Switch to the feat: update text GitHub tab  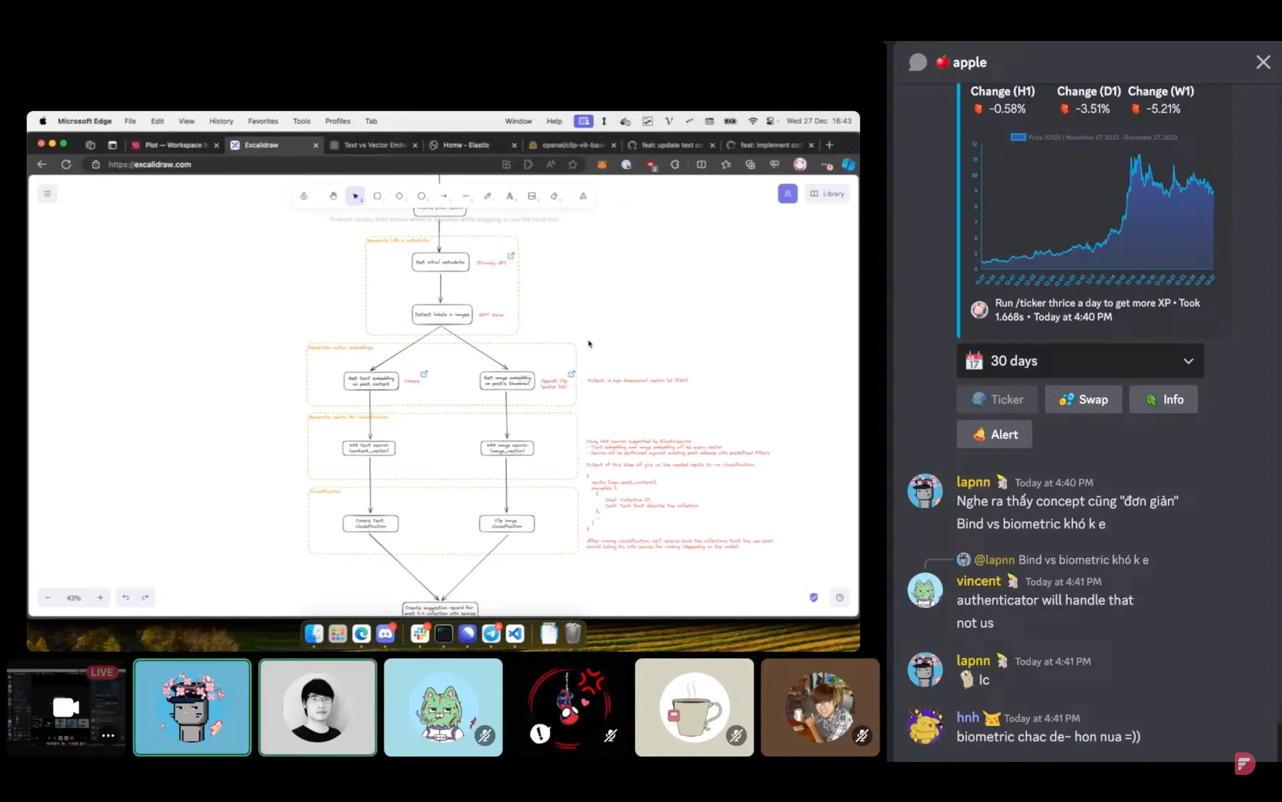pos(671,145)
